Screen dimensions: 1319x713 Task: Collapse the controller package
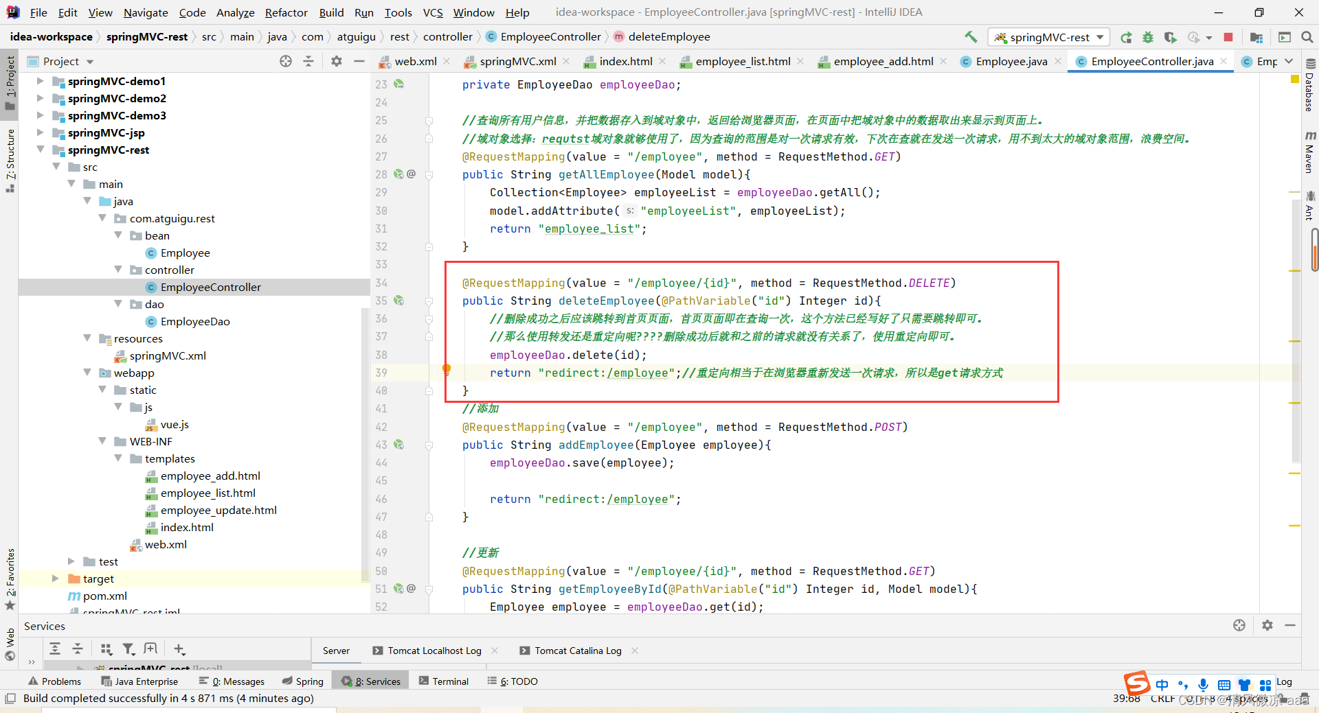click(118, 270)
